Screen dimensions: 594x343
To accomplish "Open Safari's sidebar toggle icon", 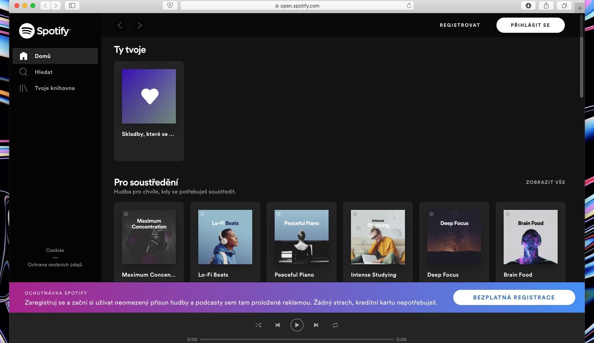I will (72, 6).
